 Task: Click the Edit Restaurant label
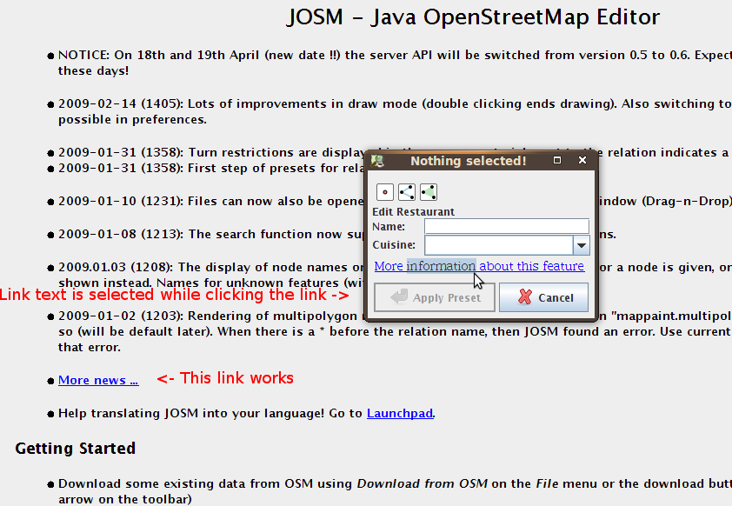click(413, 212)
